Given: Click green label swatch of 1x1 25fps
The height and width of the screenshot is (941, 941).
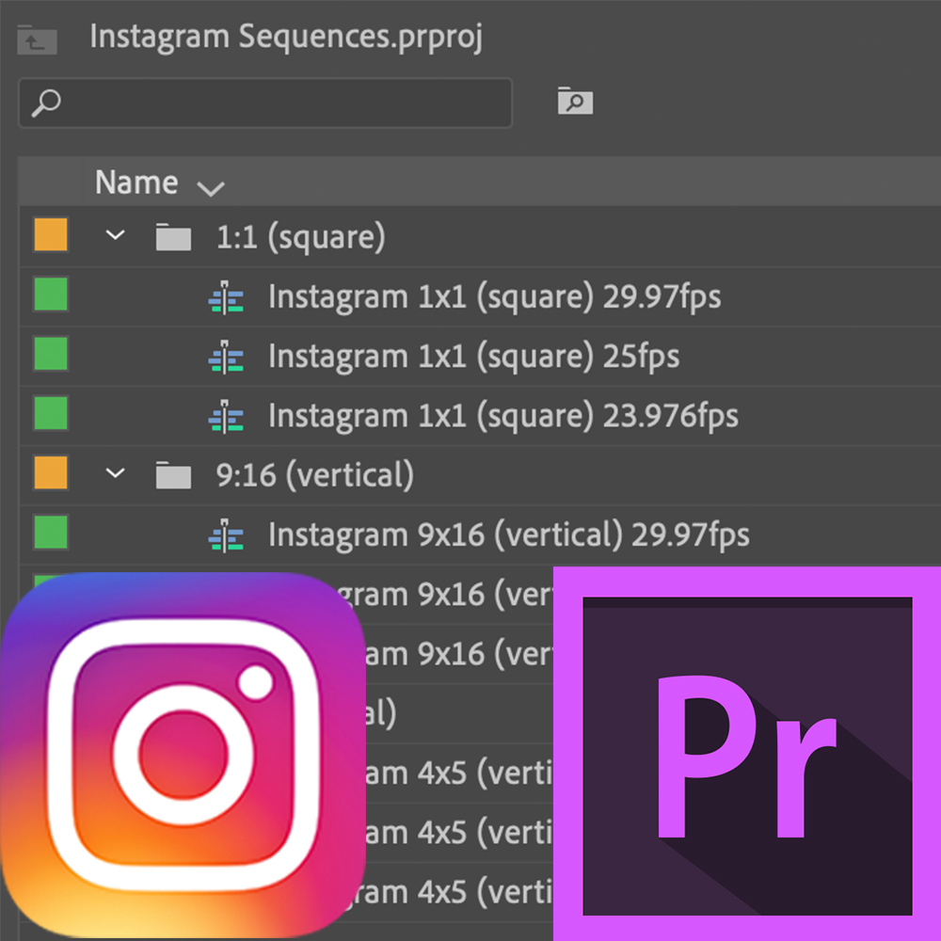Looking at the screenshot, I should 51,354.
